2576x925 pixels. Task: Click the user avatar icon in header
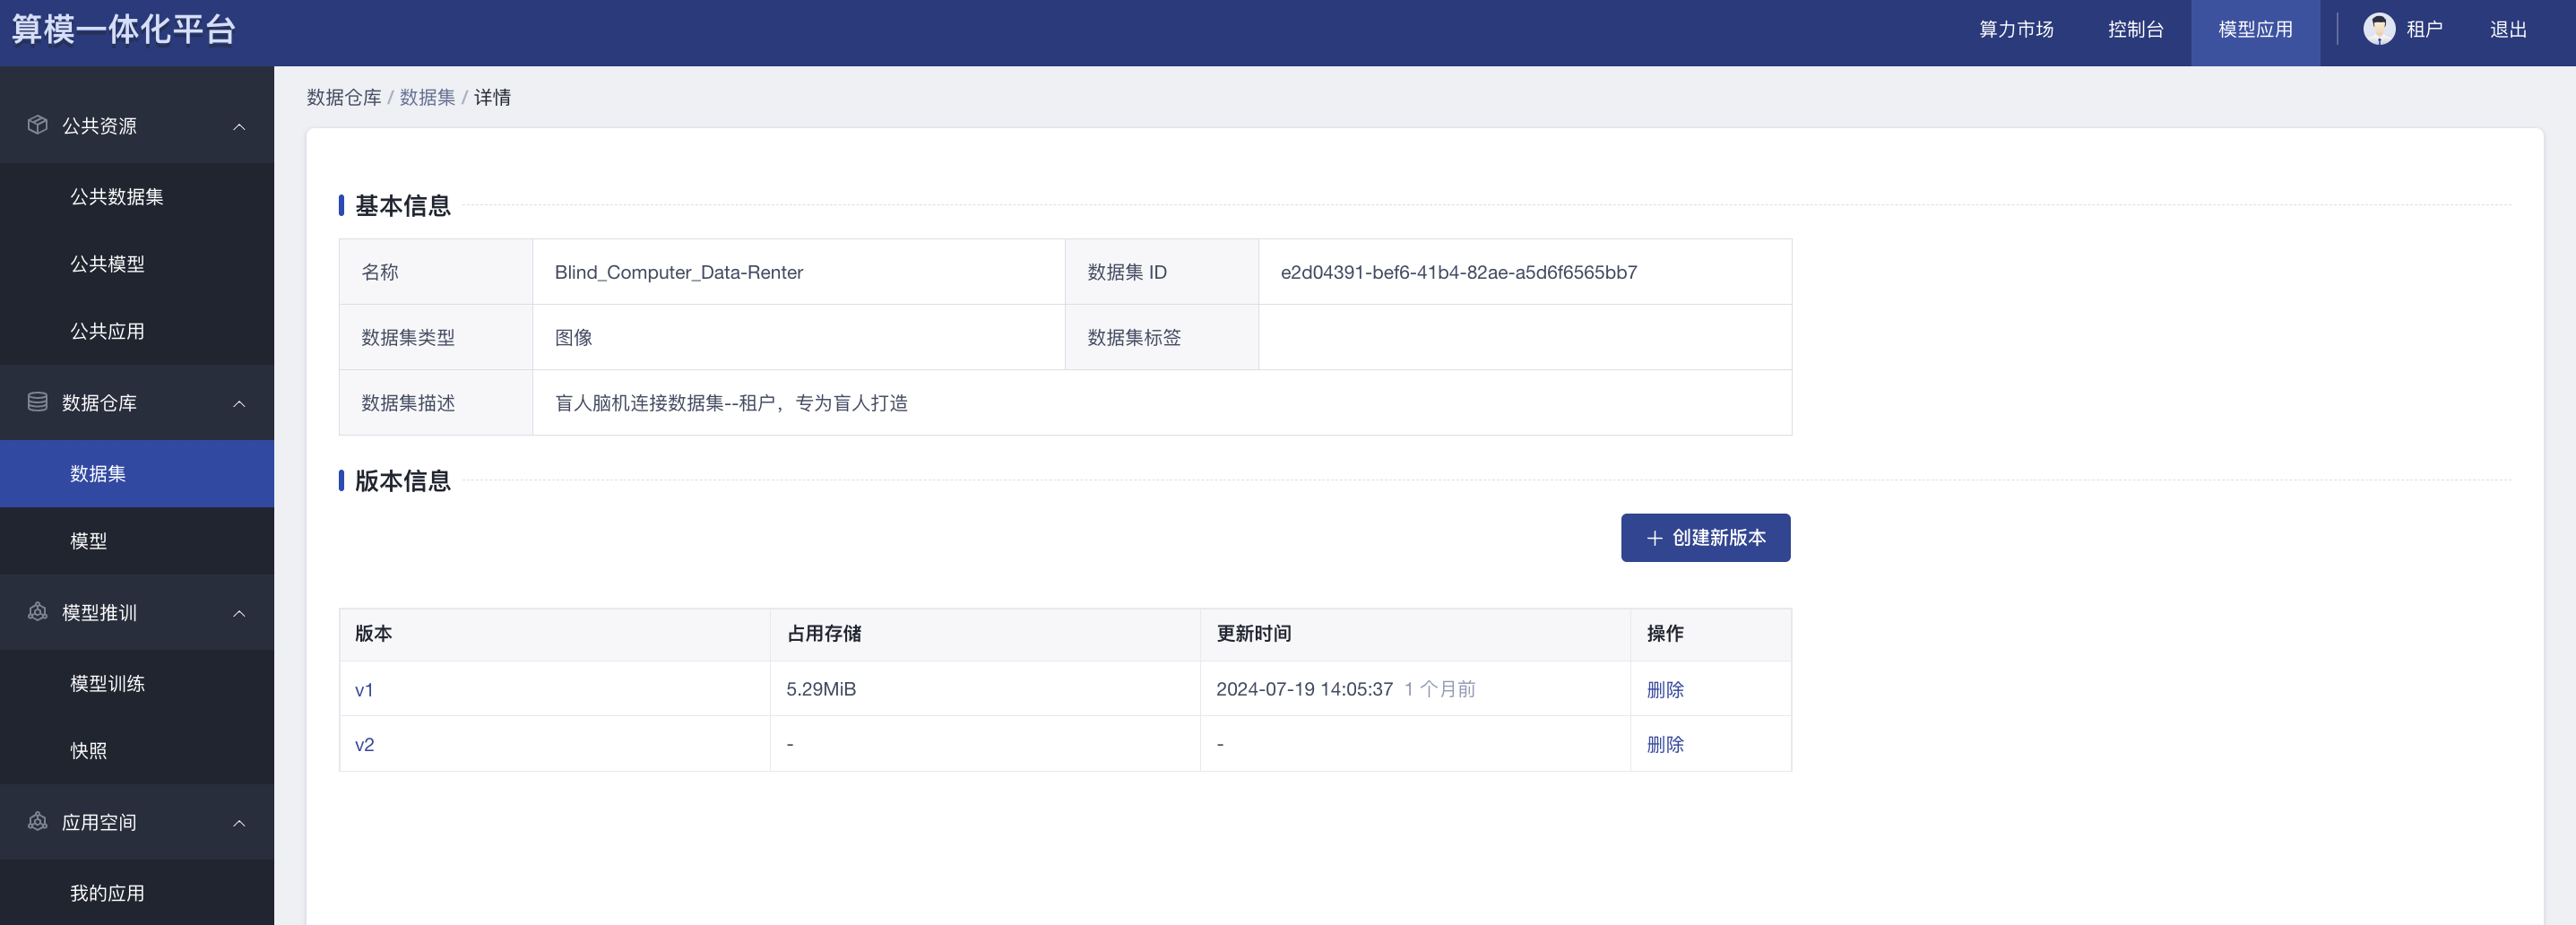click(x=2378, y=29)
